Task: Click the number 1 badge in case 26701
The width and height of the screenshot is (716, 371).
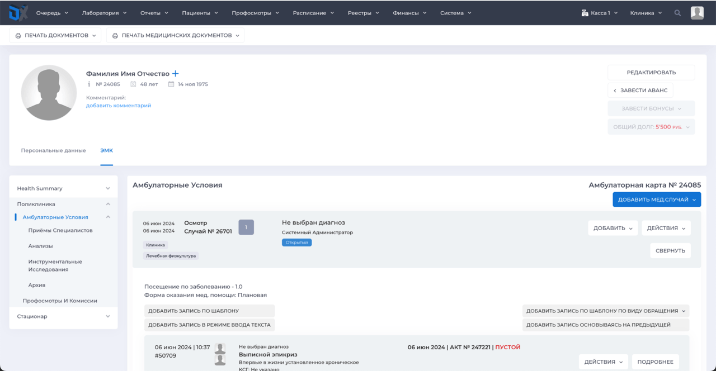Action: click(246, 227)
